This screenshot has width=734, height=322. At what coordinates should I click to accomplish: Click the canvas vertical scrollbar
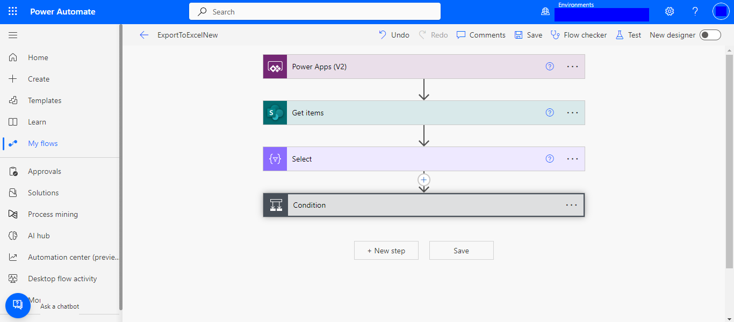(x=729, y=161)
